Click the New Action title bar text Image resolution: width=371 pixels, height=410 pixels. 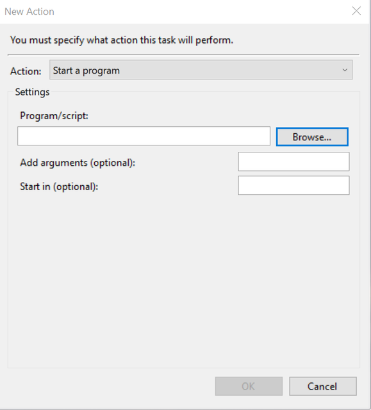point(29,12)
